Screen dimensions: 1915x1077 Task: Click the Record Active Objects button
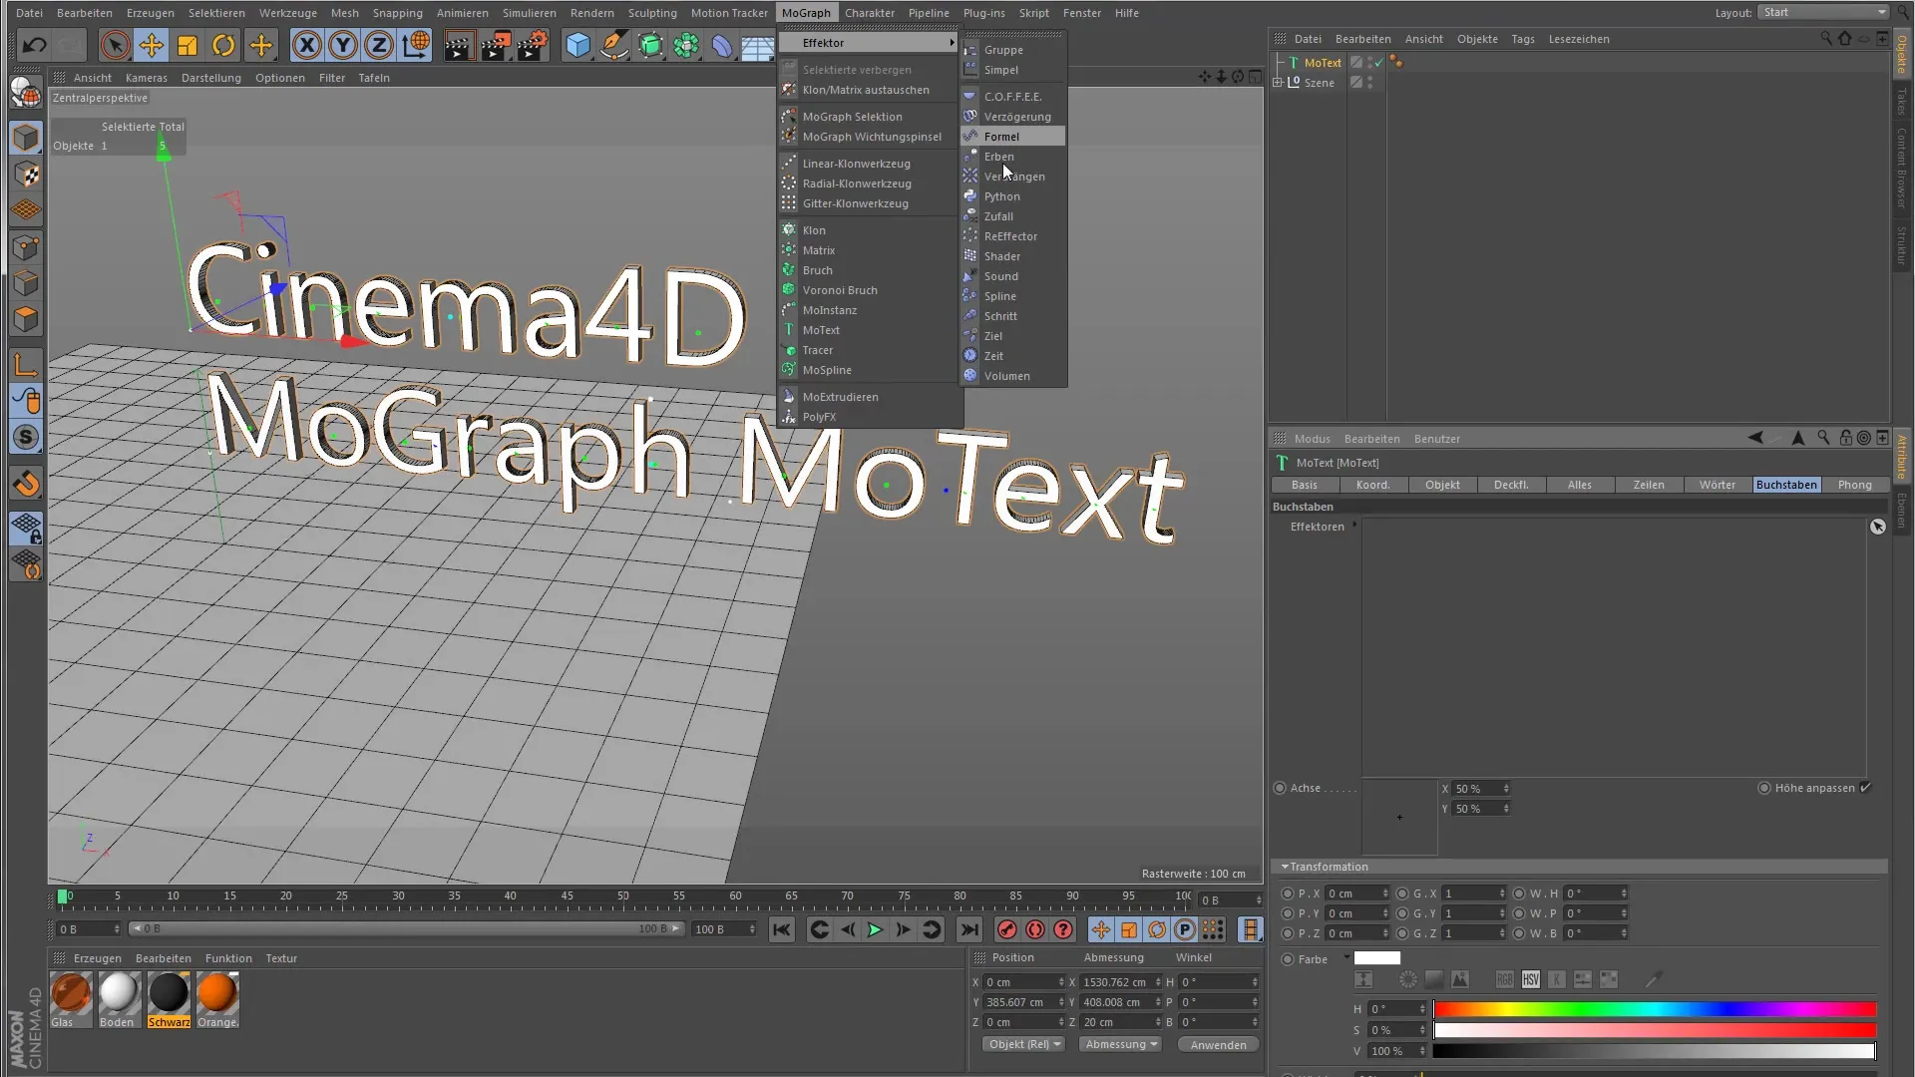pyautogui.click(x=1007, y=929)
